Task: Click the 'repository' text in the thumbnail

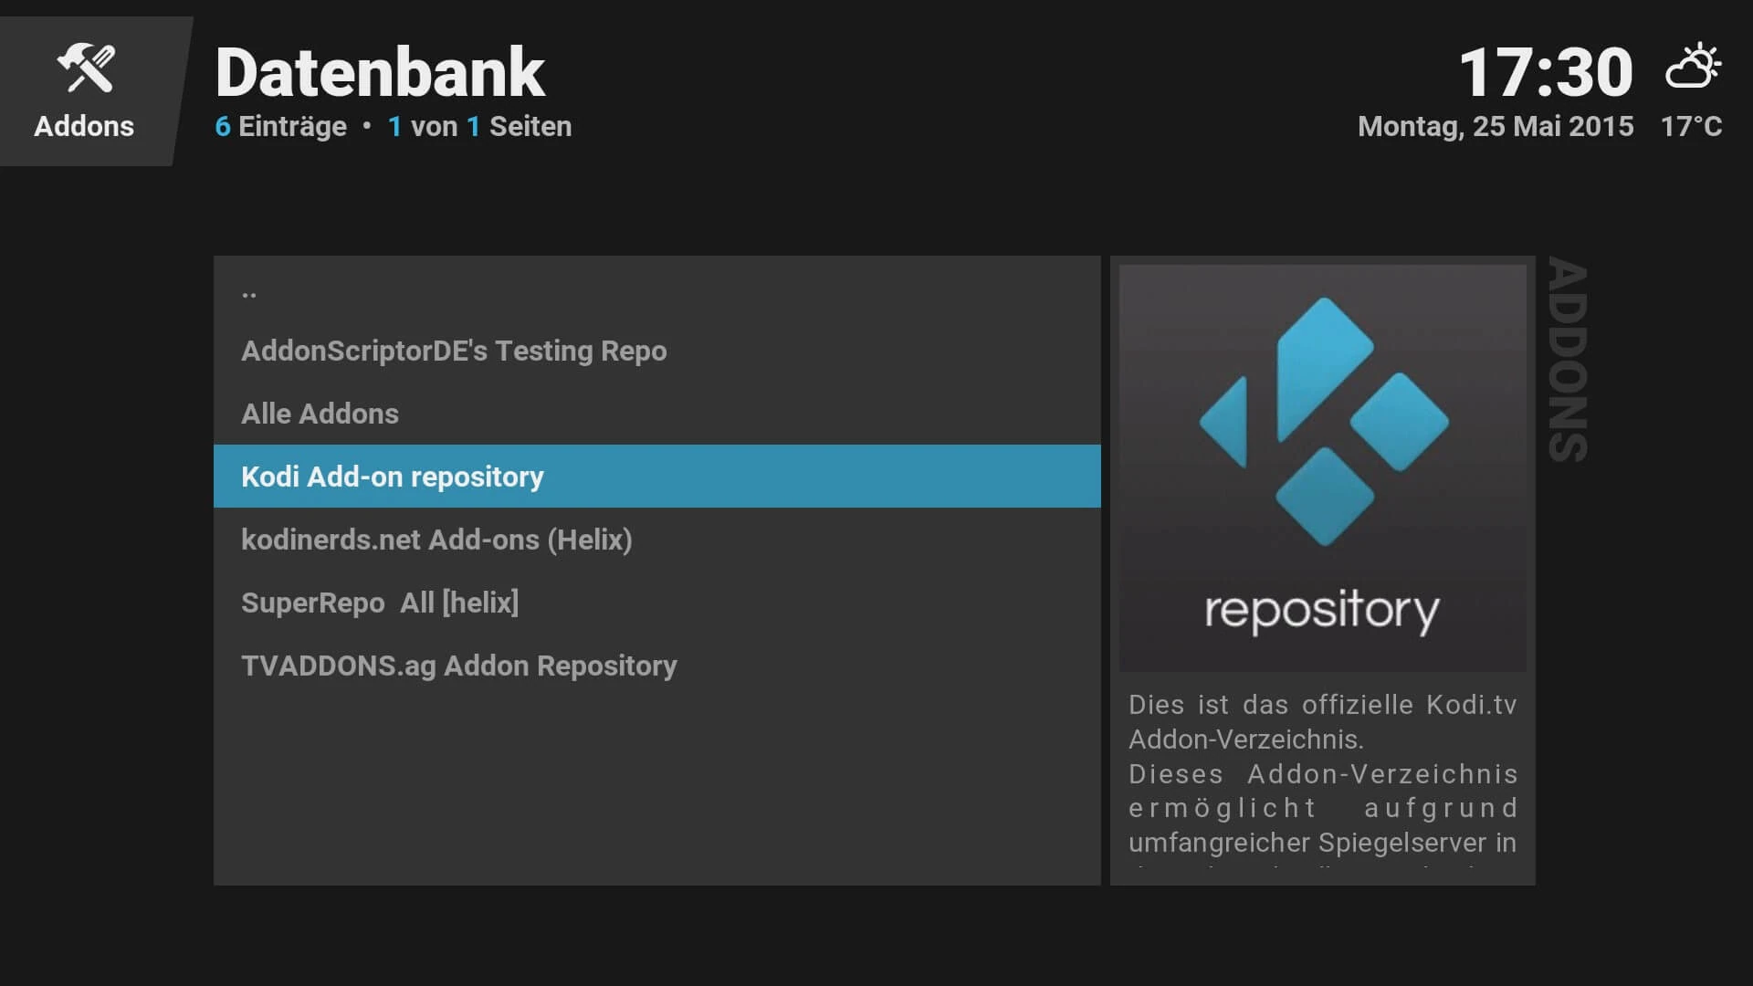Action: point(1322,611)
